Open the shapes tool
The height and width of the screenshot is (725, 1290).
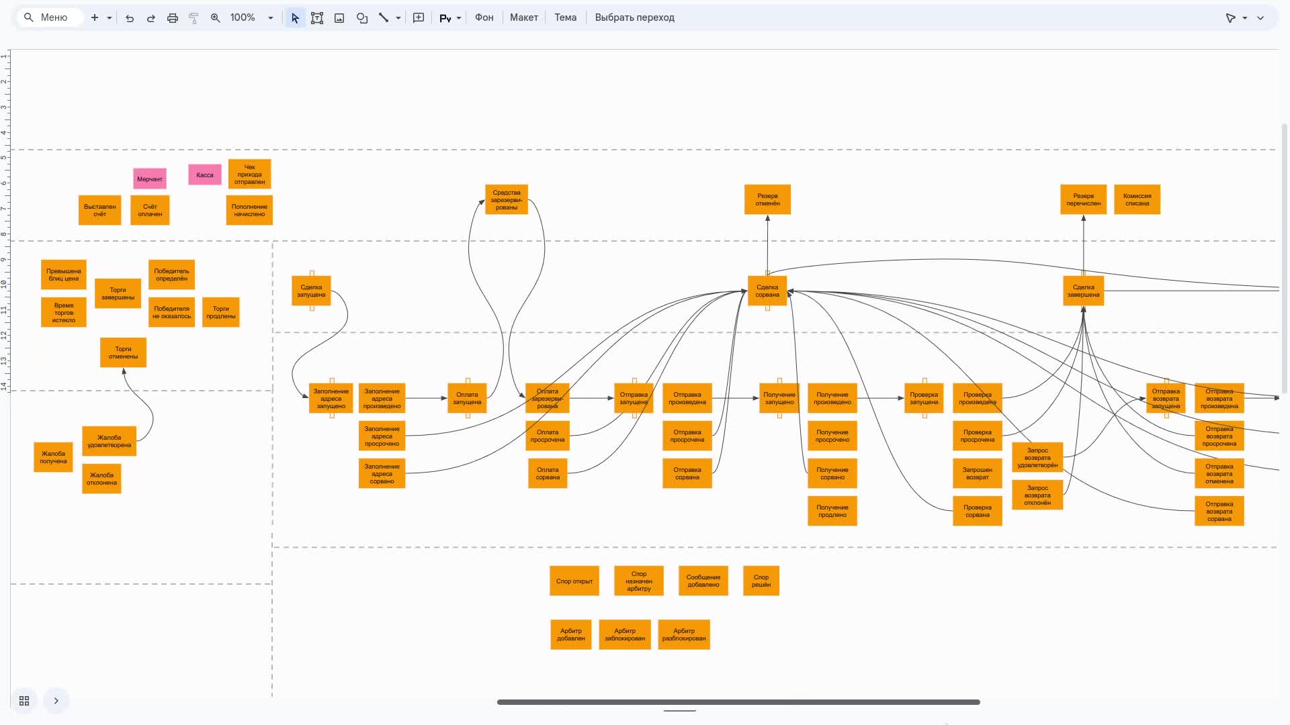click(362, 18)
